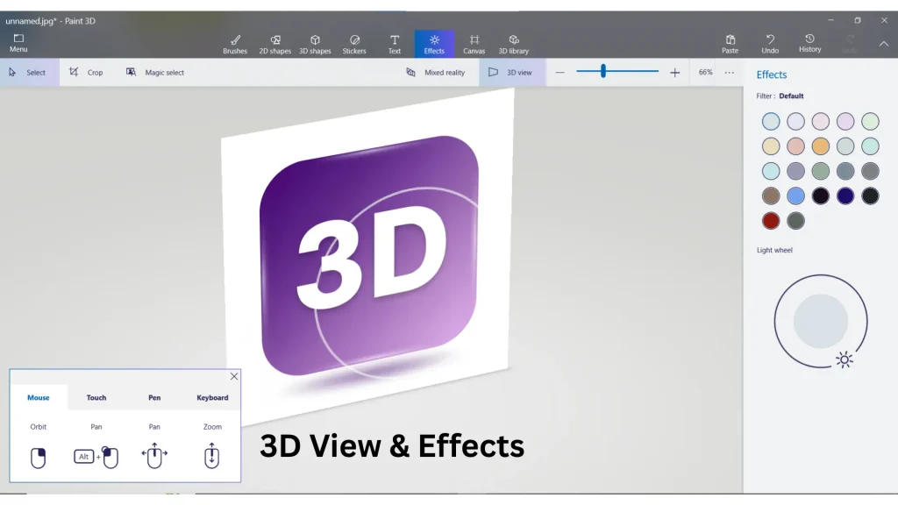Toggle 3D view mode
Screen dimensions: 898x505
pyautogui.click(x=513, y=72)
